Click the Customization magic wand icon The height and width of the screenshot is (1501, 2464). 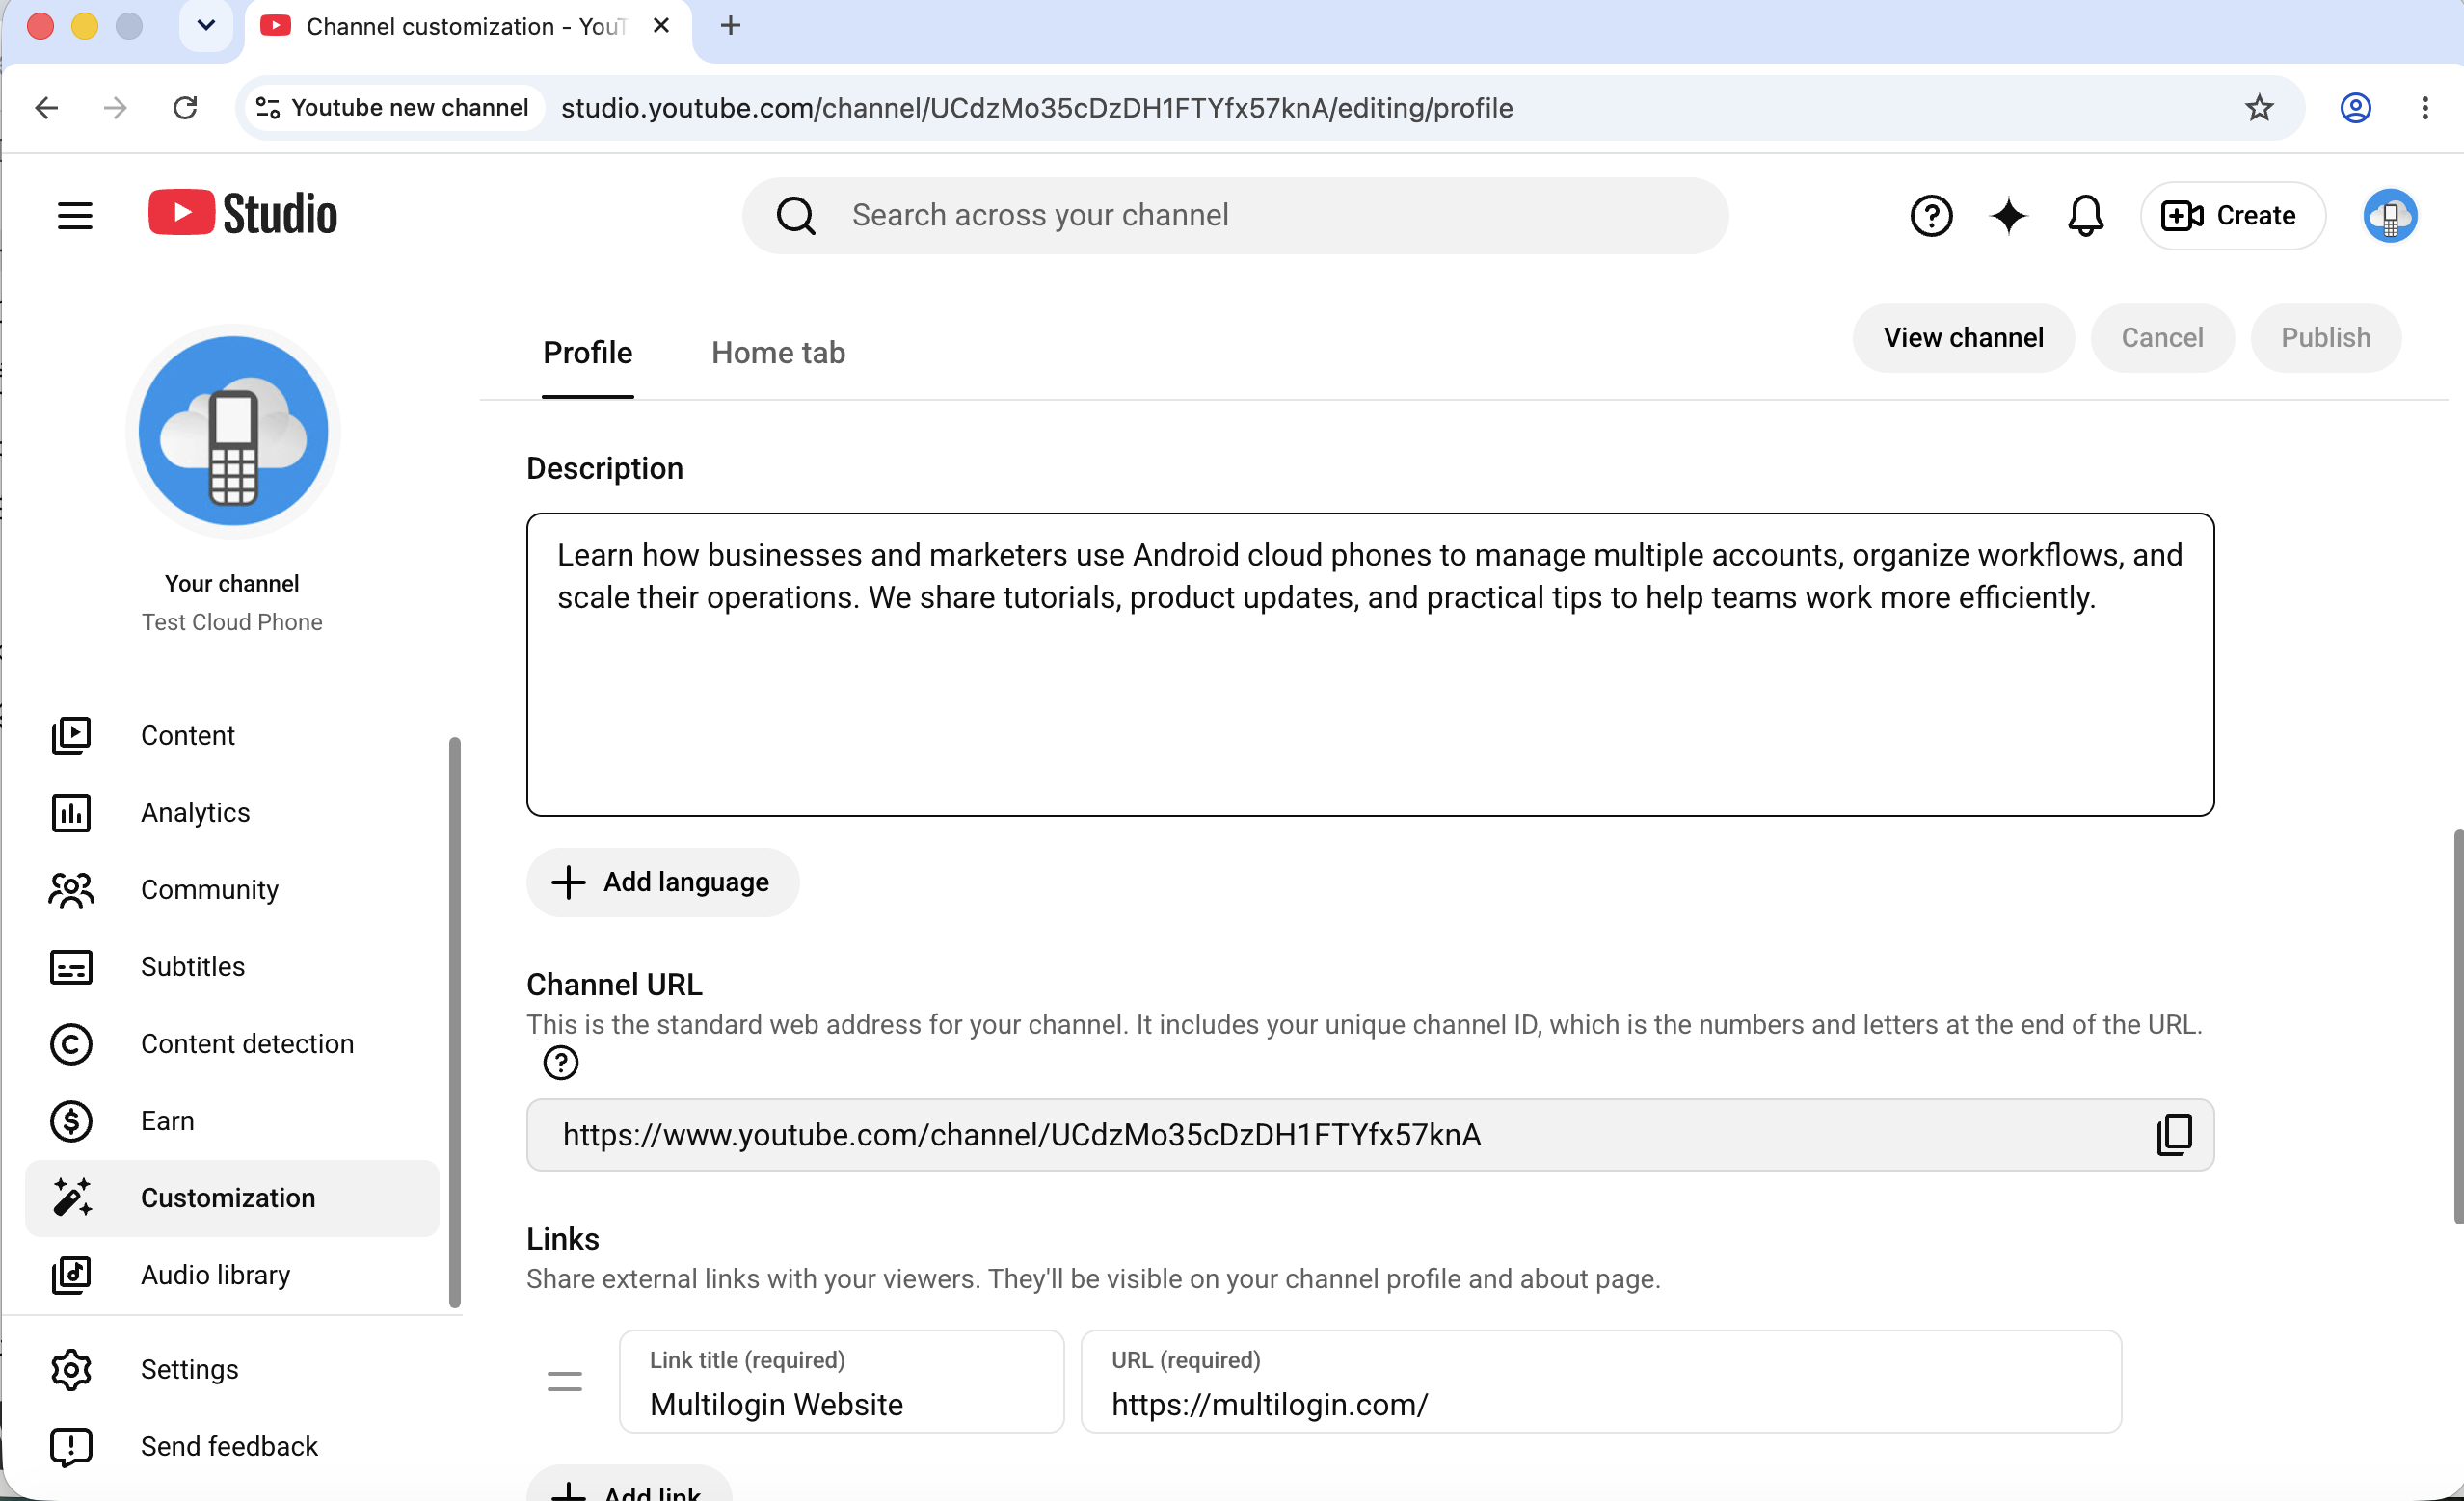click(71, 1198)
